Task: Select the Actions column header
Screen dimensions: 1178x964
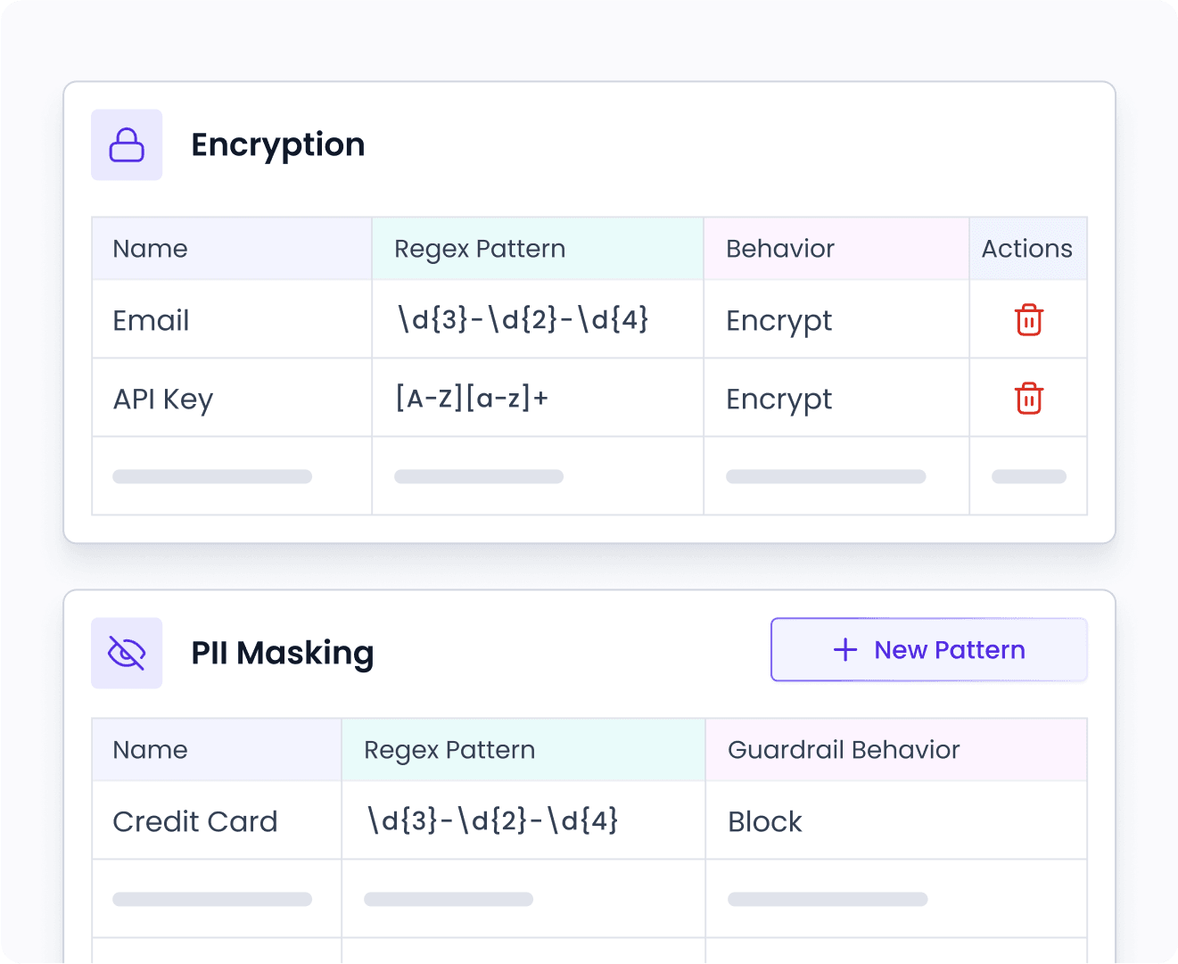Action: coord(1027,248)
